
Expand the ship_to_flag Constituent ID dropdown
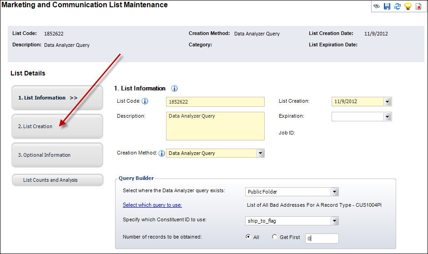tap(334, 221)
